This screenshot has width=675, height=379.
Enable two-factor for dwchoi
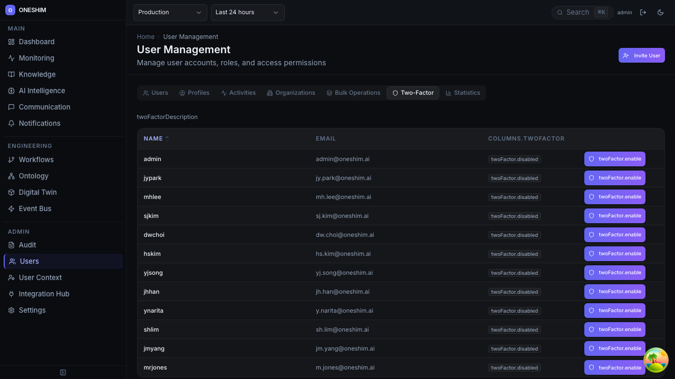pos(614,235)
